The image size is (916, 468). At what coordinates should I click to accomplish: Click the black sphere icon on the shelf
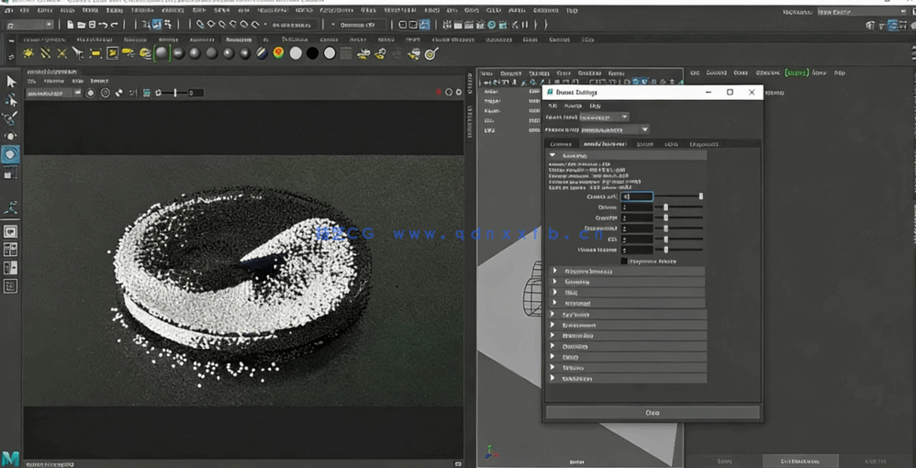click(312, 54)
